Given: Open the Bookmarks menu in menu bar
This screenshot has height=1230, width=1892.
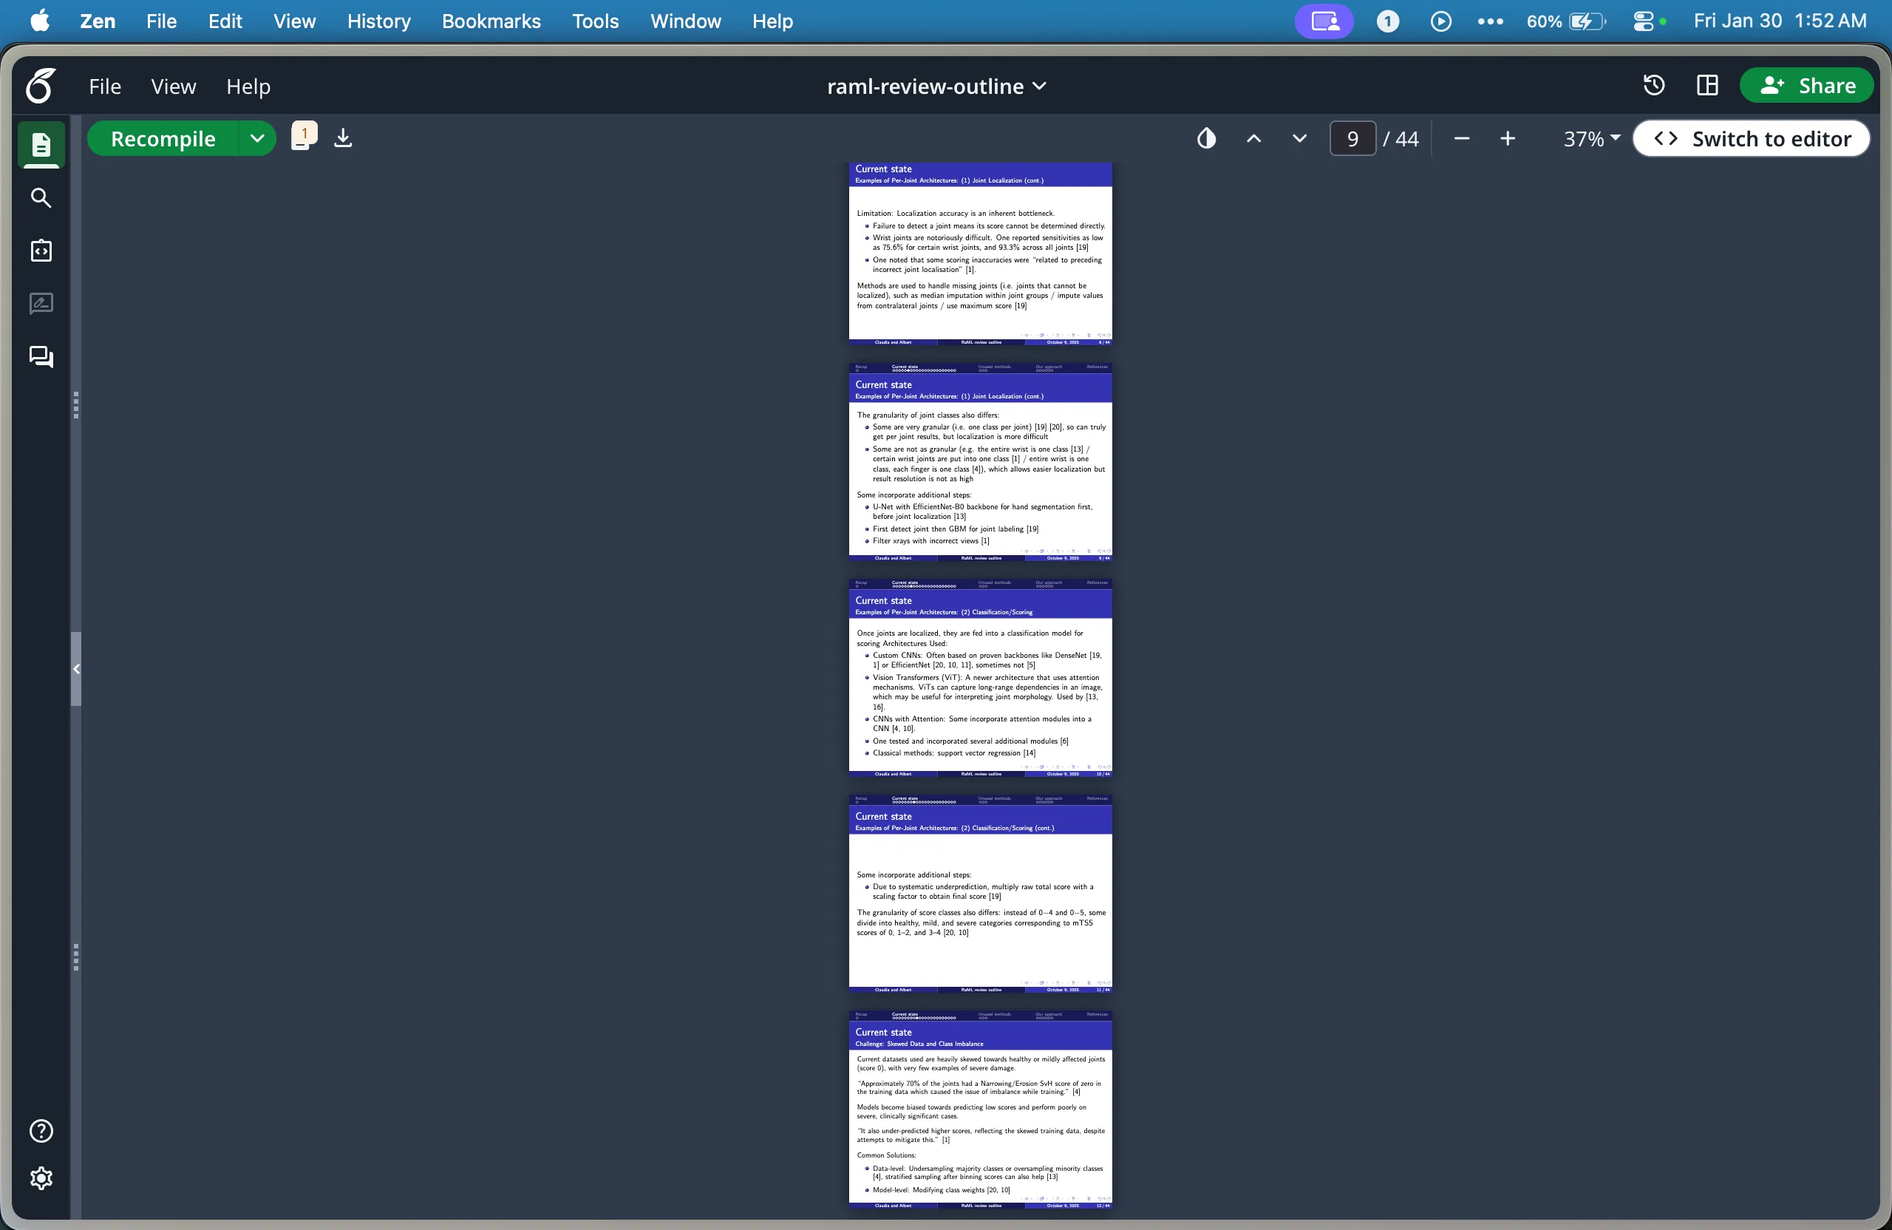Looking at the screenshot, I should click(x=491, y=21).
